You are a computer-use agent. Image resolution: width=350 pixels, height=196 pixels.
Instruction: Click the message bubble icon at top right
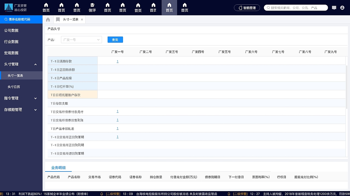(334, 8)
